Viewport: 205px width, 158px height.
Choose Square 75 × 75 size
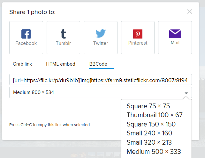tap(148, 106)
